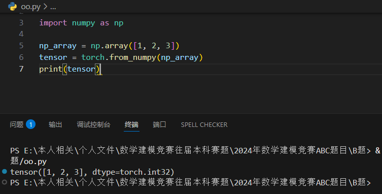Switch to the 问题 problems tab

[17, 124]
